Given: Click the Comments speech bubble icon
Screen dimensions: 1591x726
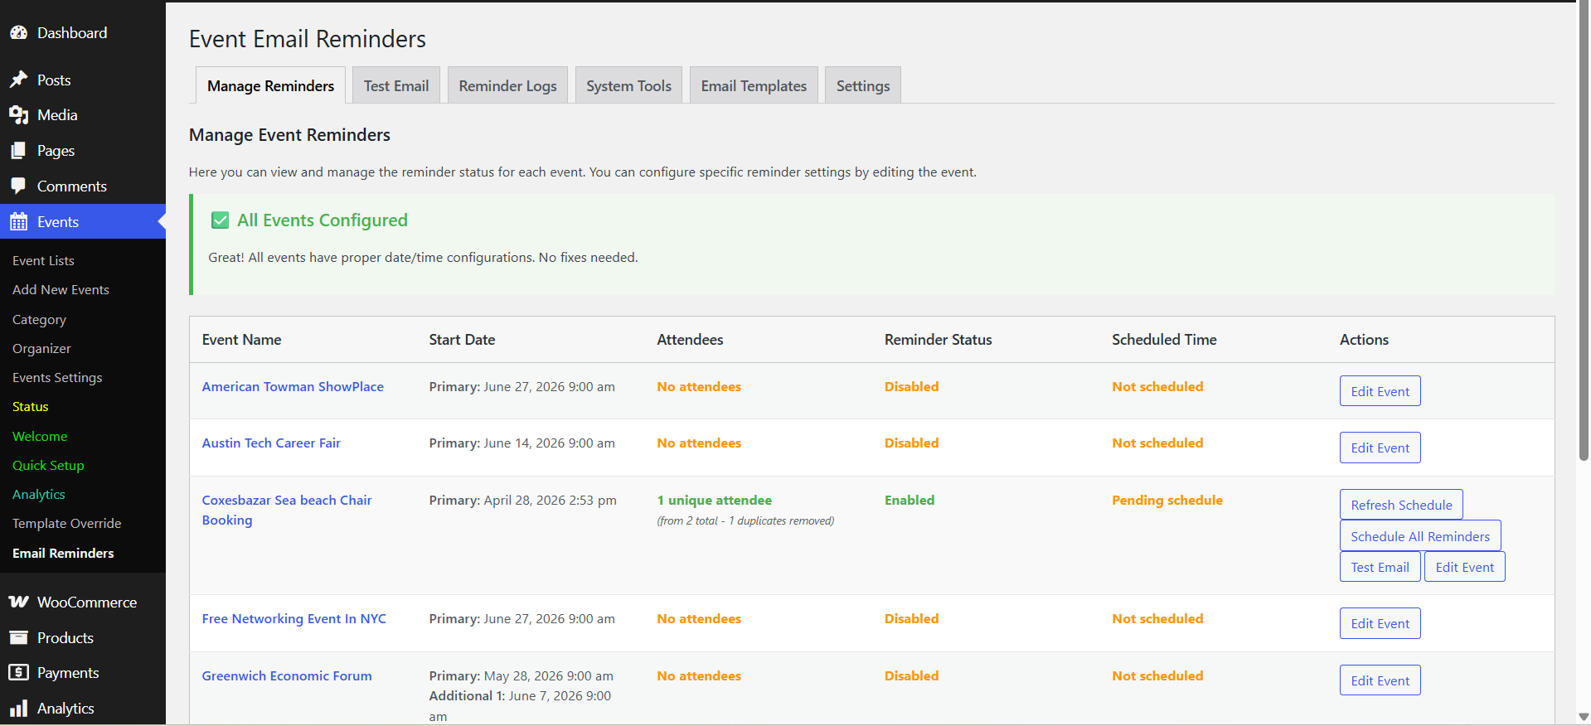Looking at the screenshot, I should [19, 186].
